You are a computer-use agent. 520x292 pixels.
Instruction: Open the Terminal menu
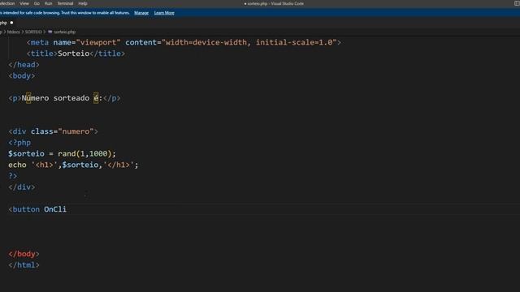[x=65, y=3]
